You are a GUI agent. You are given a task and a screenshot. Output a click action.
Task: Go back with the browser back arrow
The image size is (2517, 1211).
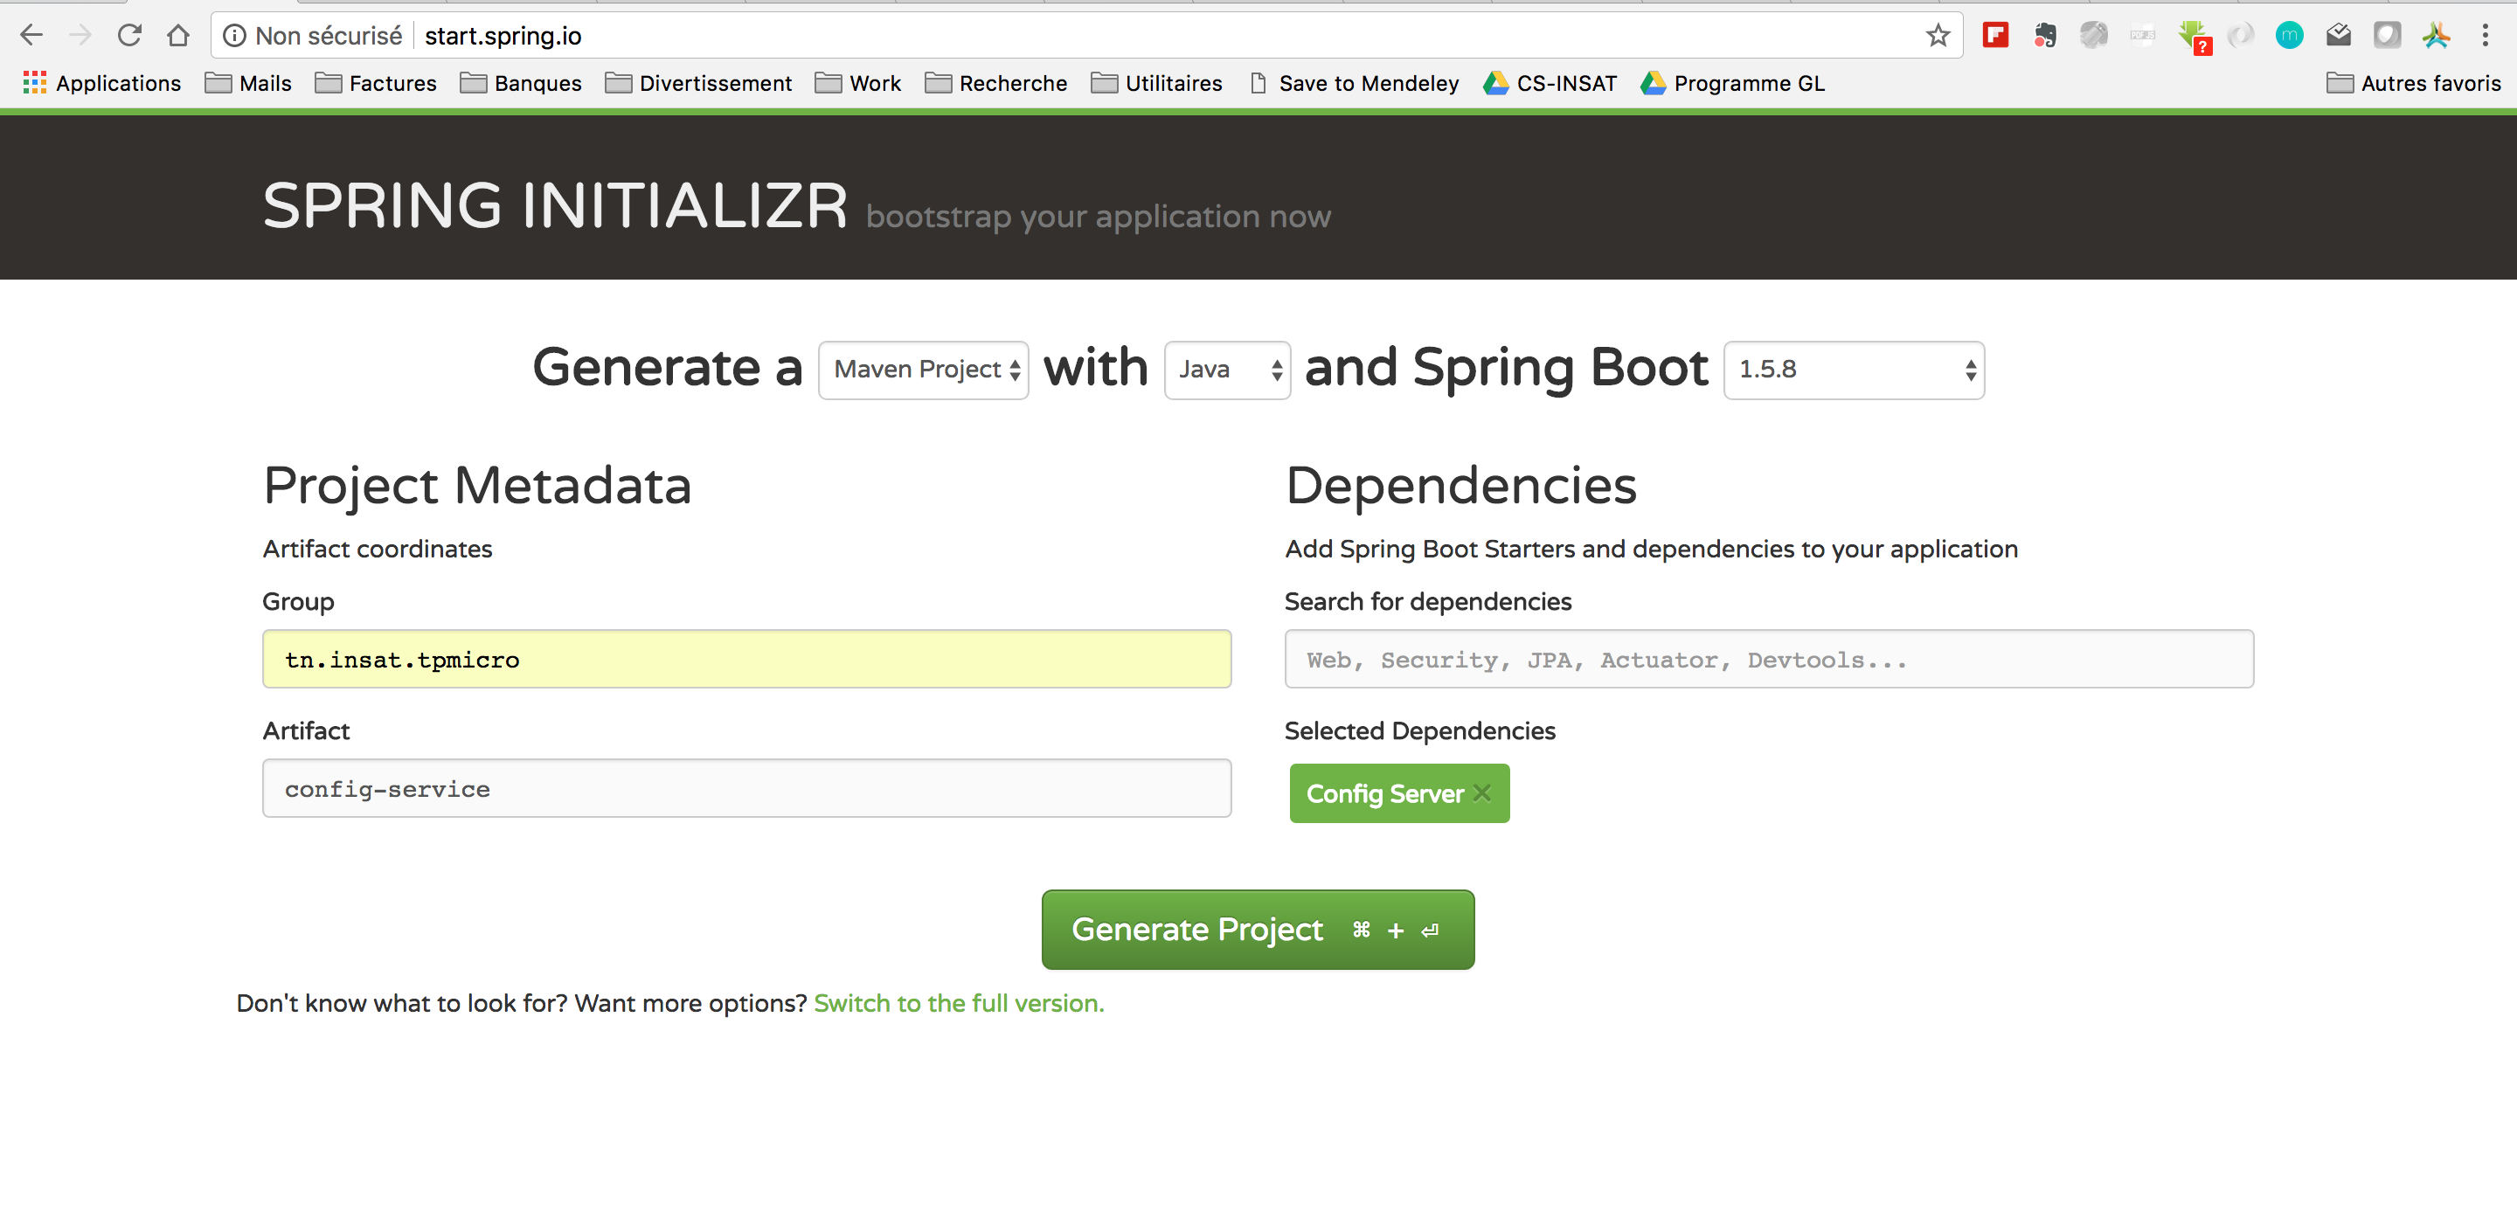[31, 36]
